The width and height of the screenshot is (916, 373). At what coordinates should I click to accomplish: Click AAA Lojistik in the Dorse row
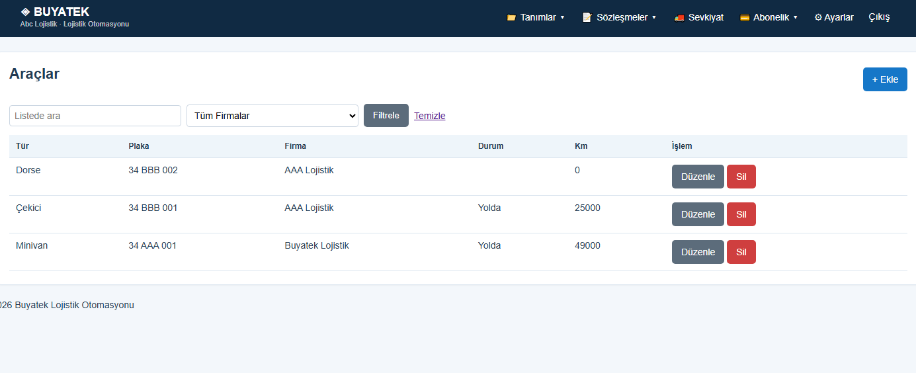pyautogui.click(x=309, y=170)
